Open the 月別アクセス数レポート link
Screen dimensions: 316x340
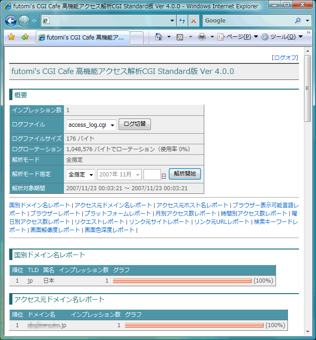tap(186, 213)
